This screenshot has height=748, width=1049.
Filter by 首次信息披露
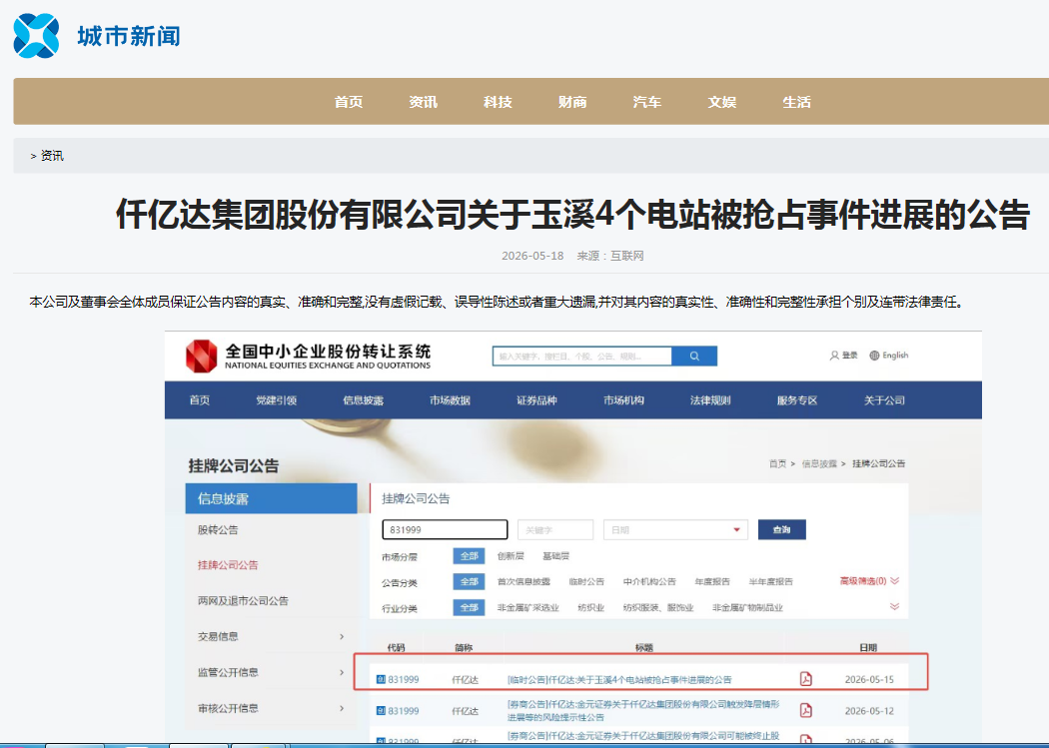[524, 581]
